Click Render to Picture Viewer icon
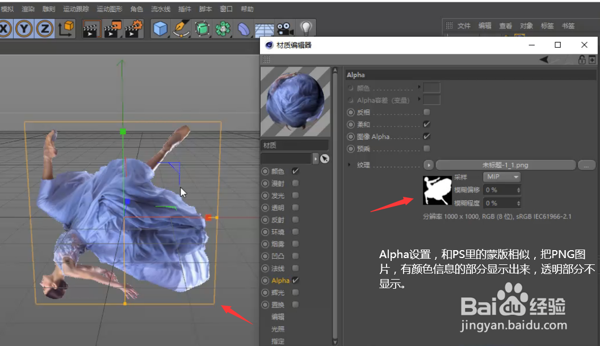Viewport: 600px width, 346px height. pos(112,29)
